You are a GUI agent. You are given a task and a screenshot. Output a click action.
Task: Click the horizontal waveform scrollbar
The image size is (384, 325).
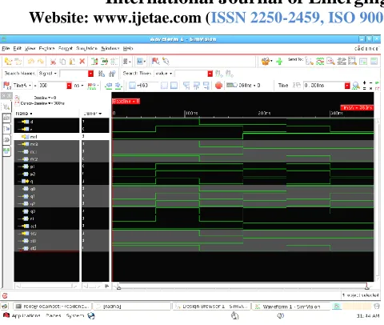(242, 287)
